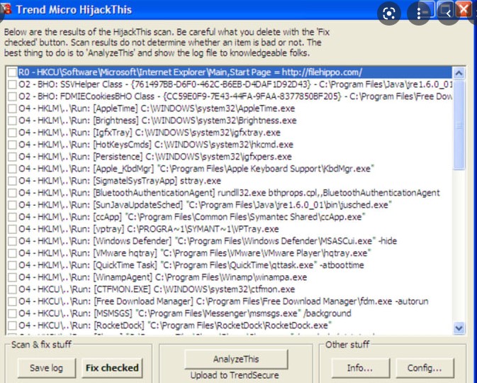477x383 pixels.
Task: Tick the checkbox for FDMIECookiesBHO Class
Action: pos(12,96)
